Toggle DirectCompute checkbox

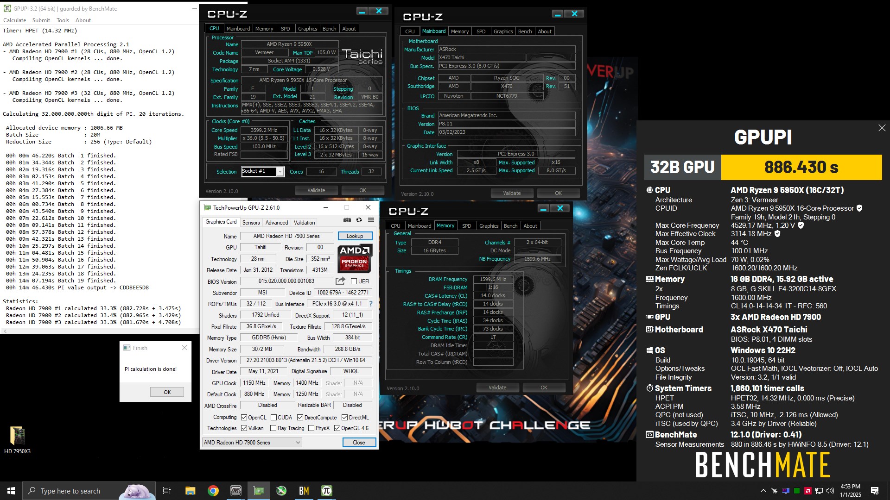[300, 418]
